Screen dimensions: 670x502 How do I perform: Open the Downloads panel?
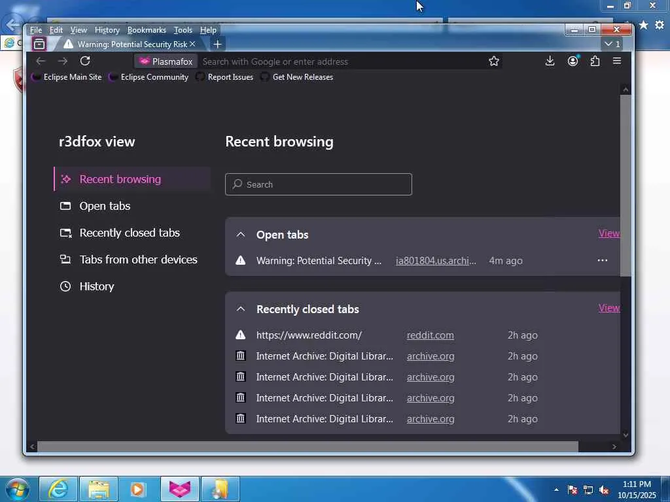(x=550, y=61)
